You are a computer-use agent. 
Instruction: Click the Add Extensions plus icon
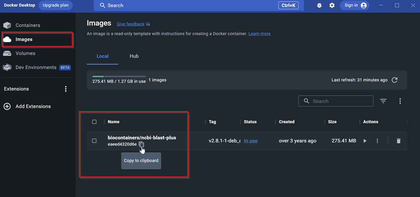click(7, 106)
